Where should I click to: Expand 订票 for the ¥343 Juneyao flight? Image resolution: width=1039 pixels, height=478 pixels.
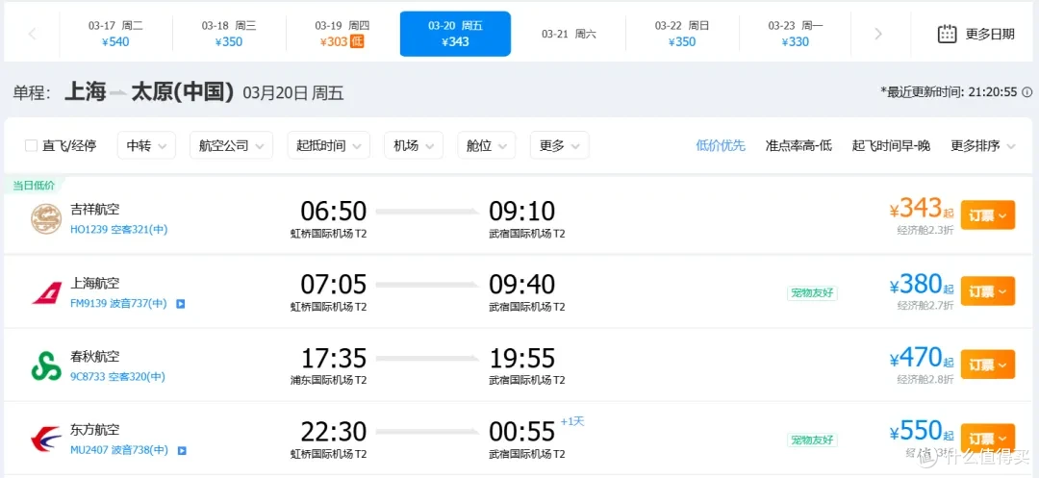[x=987, y=215]
